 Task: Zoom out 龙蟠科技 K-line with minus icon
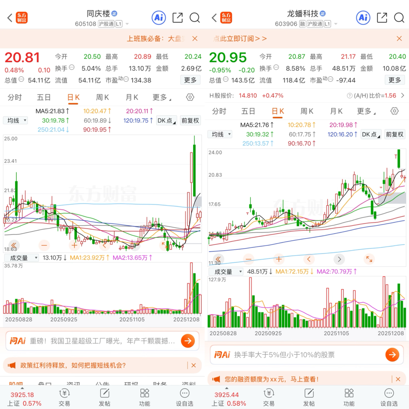click(x=248, y=259)
